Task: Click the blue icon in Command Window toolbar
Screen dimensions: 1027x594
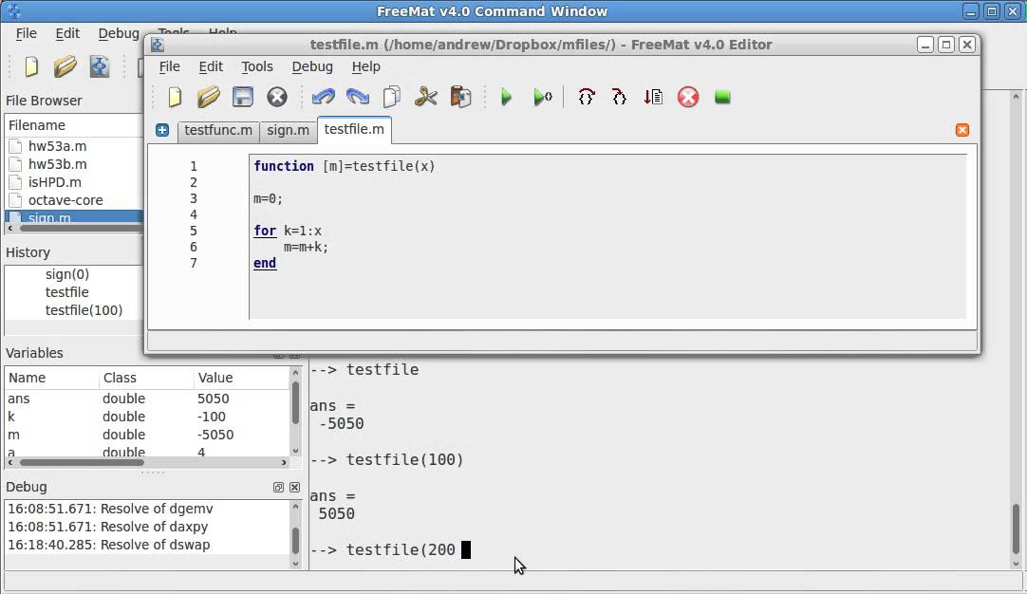Action: click(99, 66)
